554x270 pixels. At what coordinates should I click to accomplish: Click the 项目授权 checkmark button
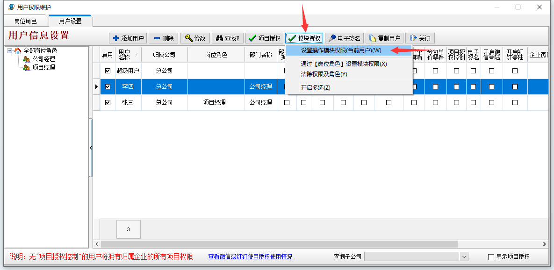(265, 38)
